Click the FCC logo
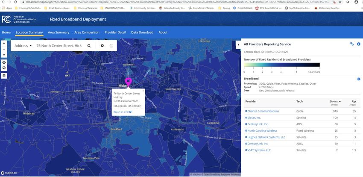Screen dimensions: 363x177 [x=6, y=19]
